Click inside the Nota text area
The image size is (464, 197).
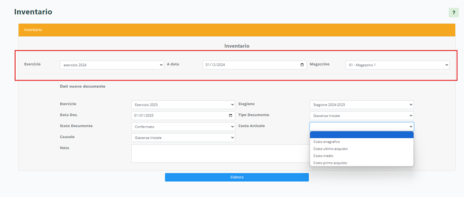coord(217,154)
